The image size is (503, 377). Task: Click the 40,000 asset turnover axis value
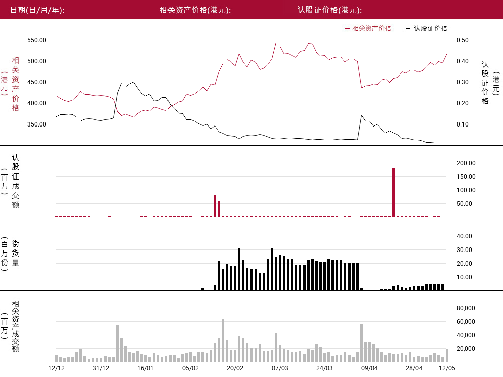466,335
